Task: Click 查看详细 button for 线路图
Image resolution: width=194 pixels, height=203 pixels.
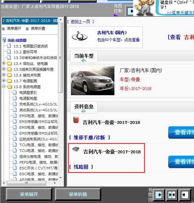Action: (181, 162)
